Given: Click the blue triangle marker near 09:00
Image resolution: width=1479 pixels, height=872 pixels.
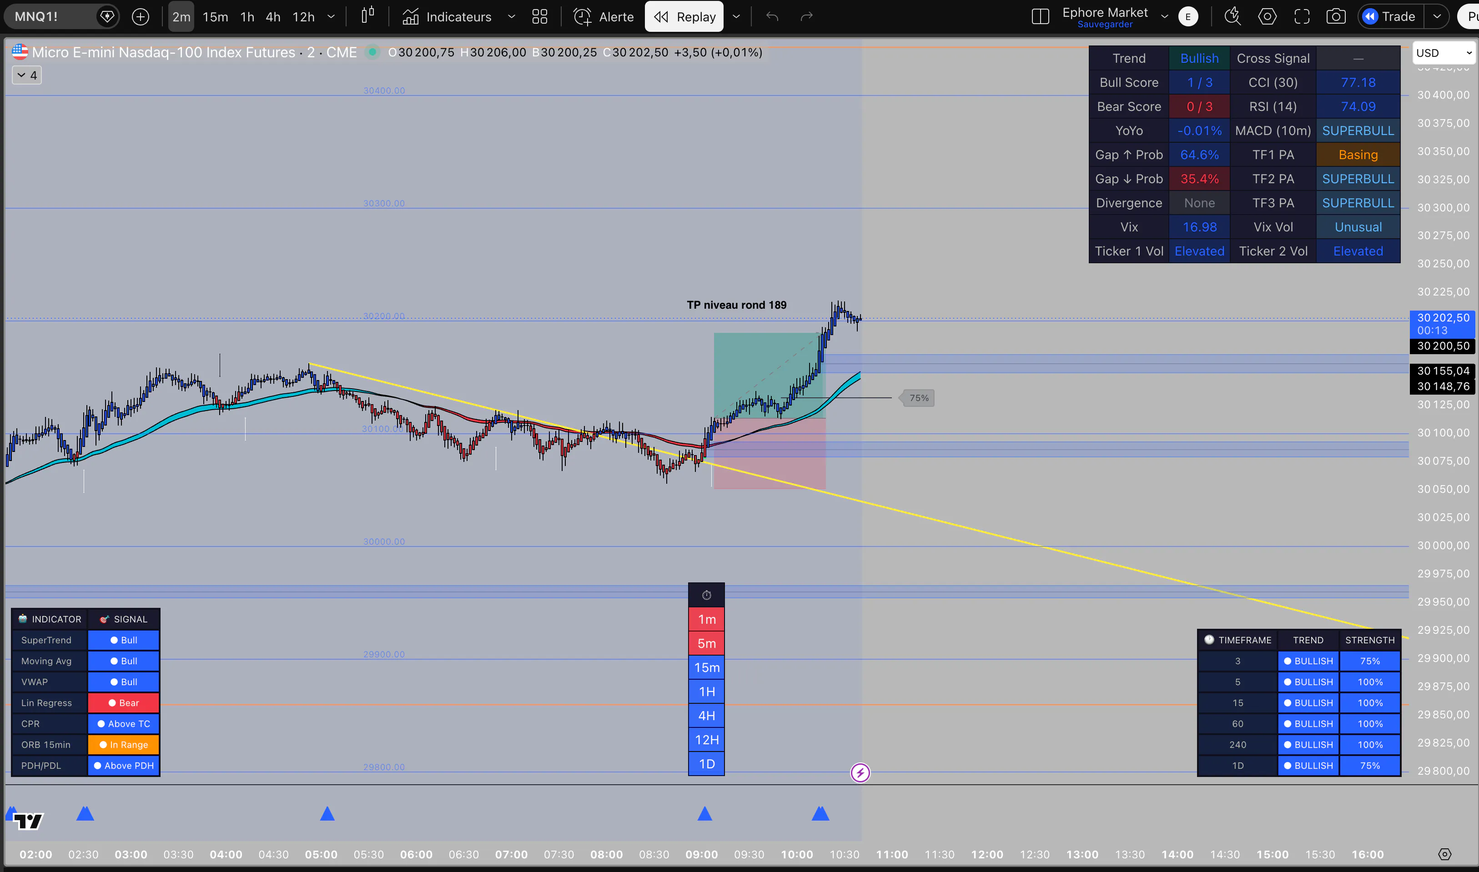Looking at the screenshot, I should [x=705, y=814].
